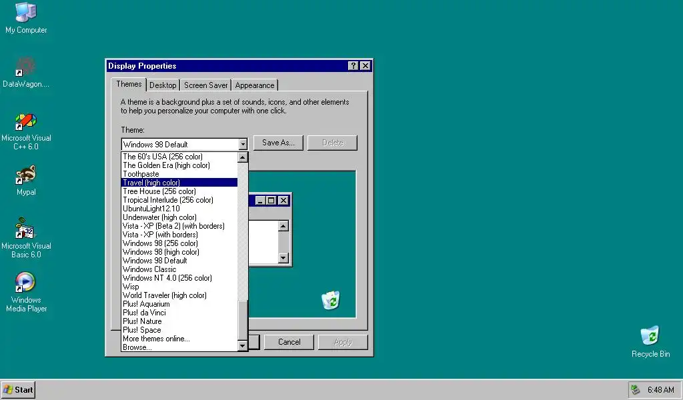
Task: Select the Toothpaste theme
Action: point(179,174)
